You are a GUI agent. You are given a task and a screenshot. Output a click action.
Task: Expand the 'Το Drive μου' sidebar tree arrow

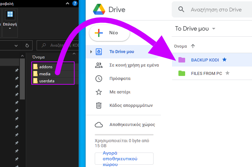point(91,52)
